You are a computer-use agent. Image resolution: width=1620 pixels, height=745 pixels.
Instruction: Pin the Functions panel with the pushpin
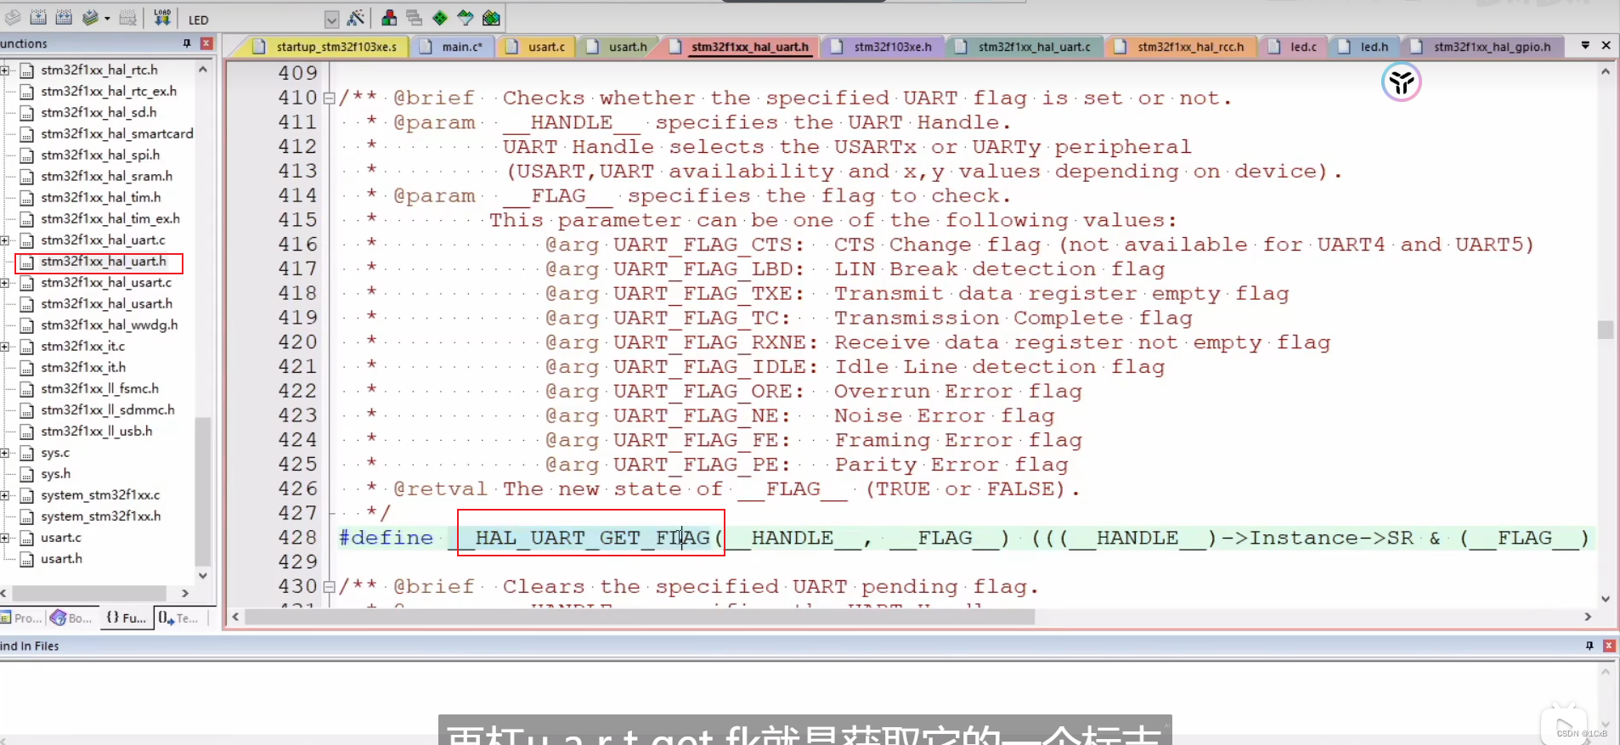coord(187,43)
